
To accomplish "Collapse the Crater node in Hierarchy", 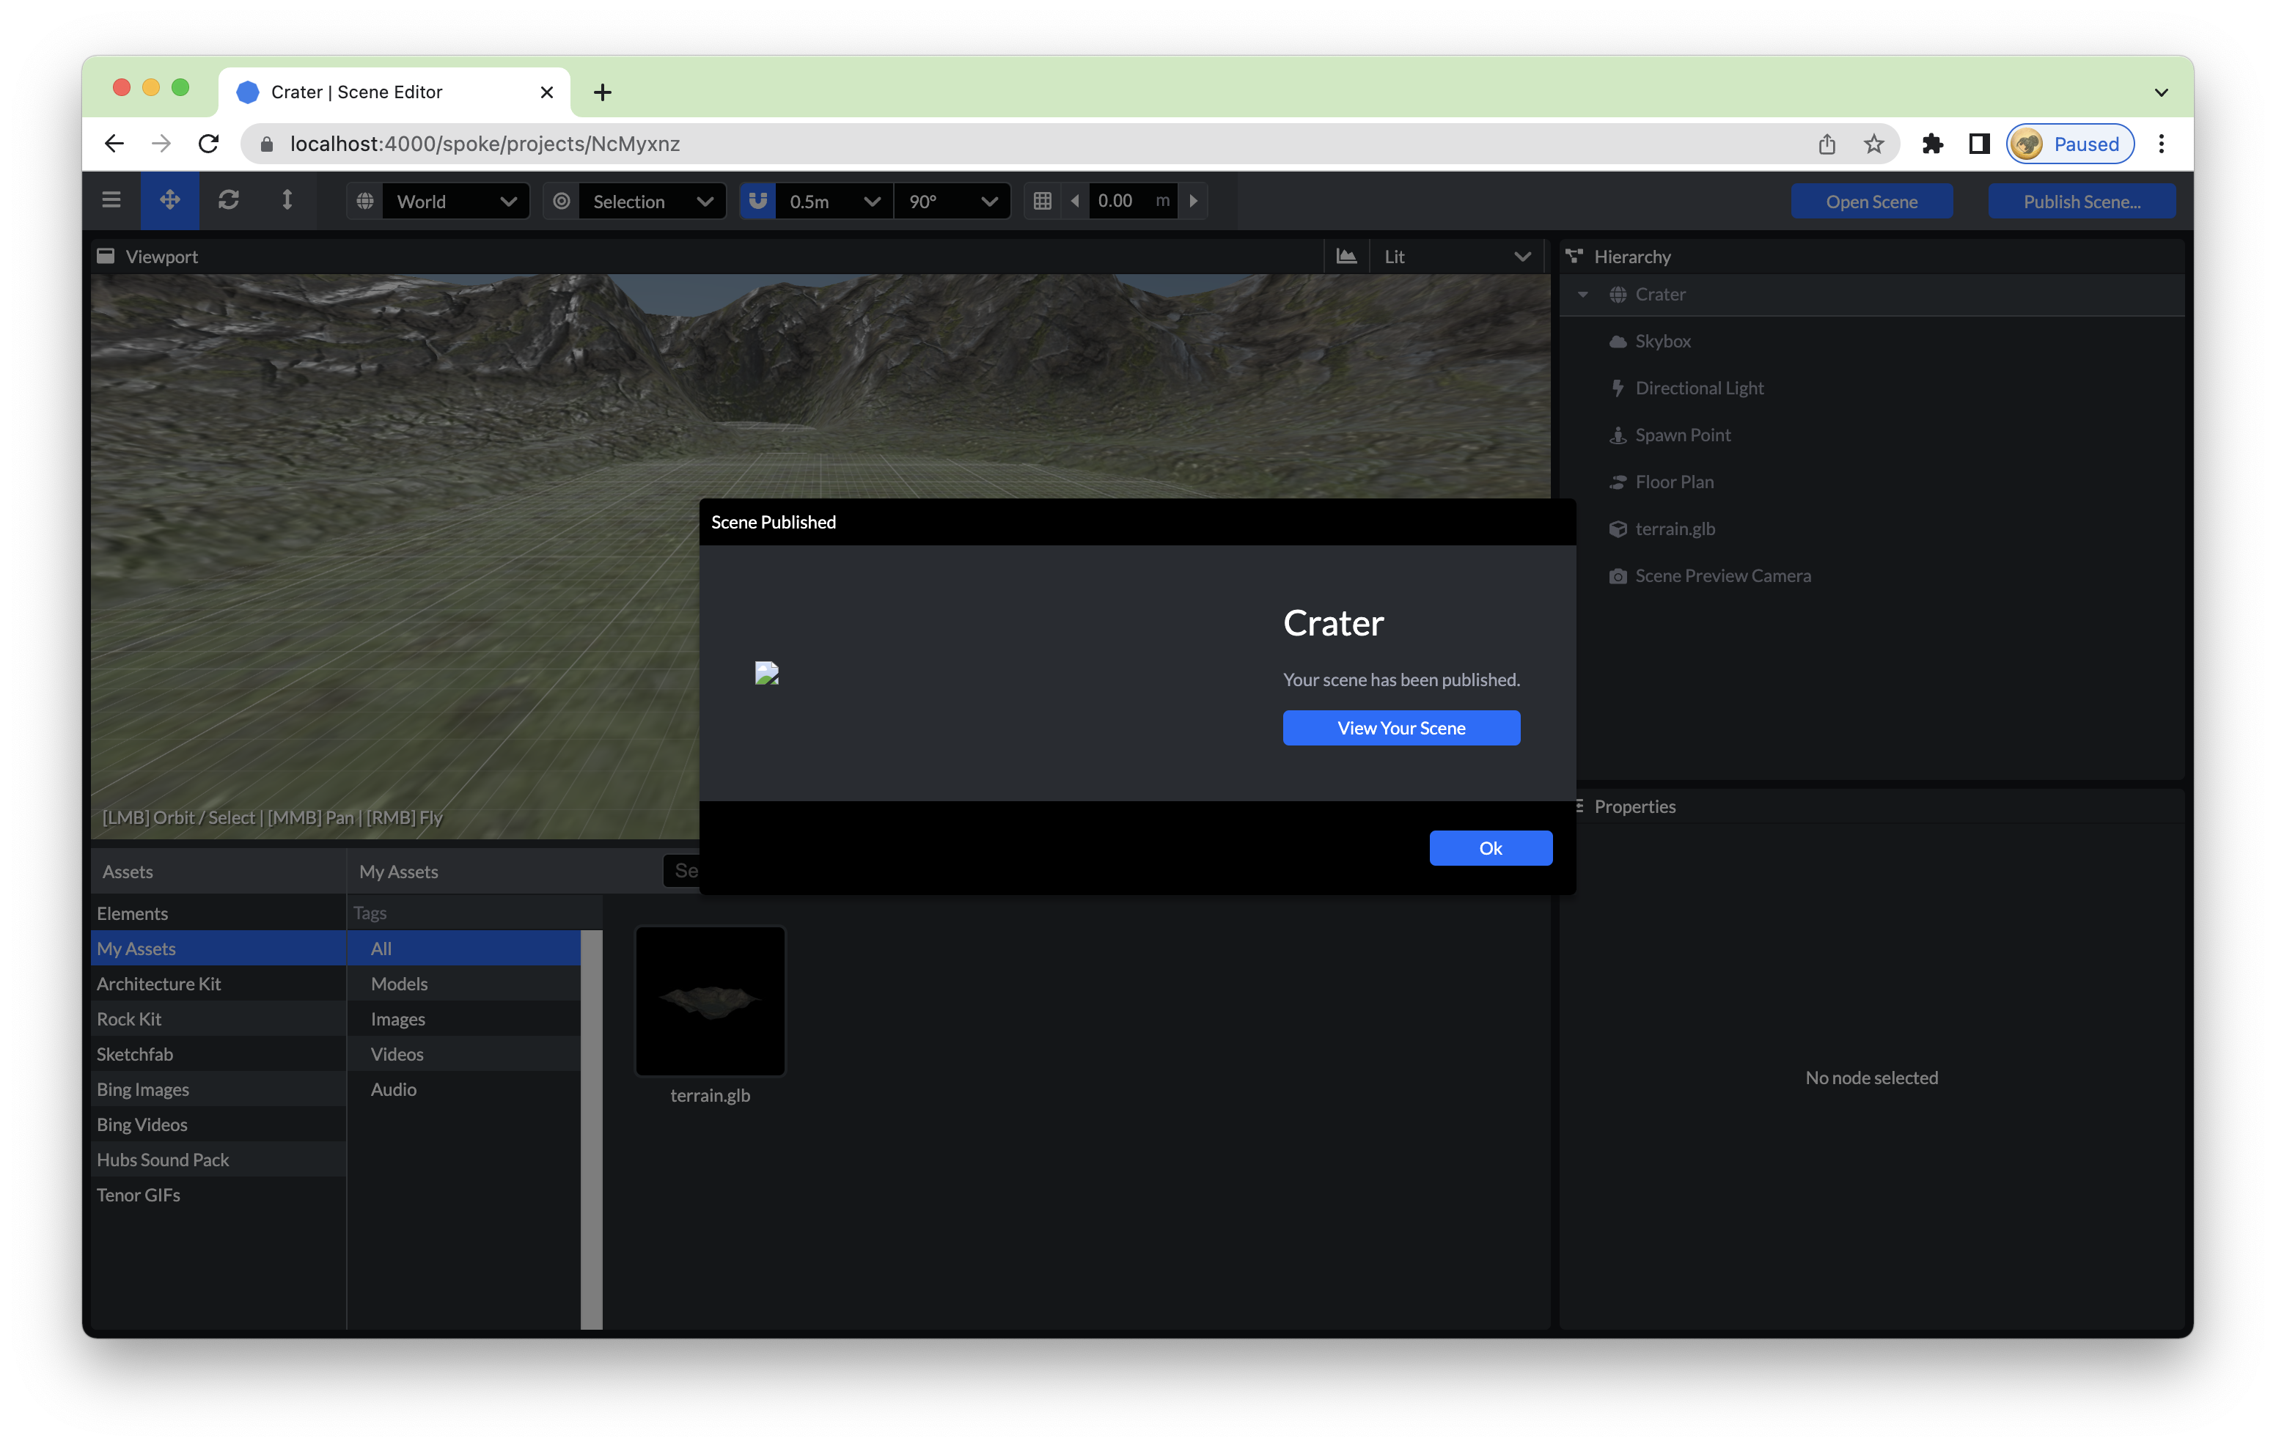I will (1582, 295).
